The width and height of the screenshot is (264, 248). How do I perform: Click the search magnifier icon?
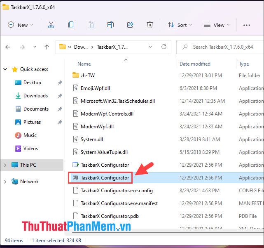185,47
